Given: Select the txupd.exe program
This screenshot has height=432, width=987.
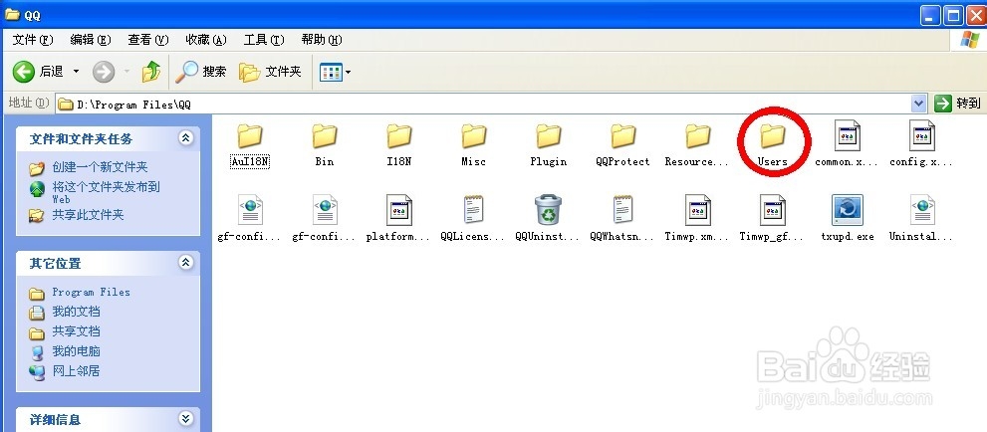Looking at the screenshot, I should [848, 219].
